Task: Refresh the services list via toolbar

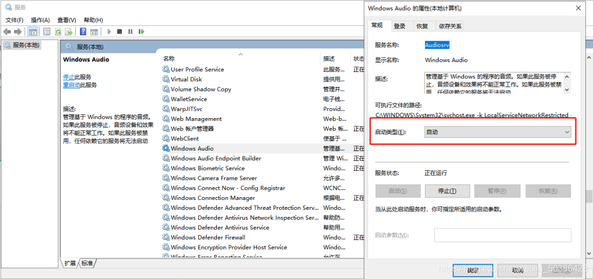Action: click(58, 32)
